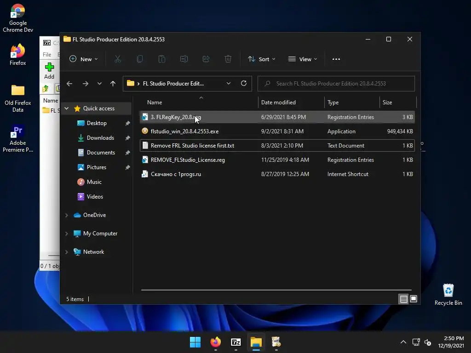
Task: Click the search folder input field
Action: point(336,84)
